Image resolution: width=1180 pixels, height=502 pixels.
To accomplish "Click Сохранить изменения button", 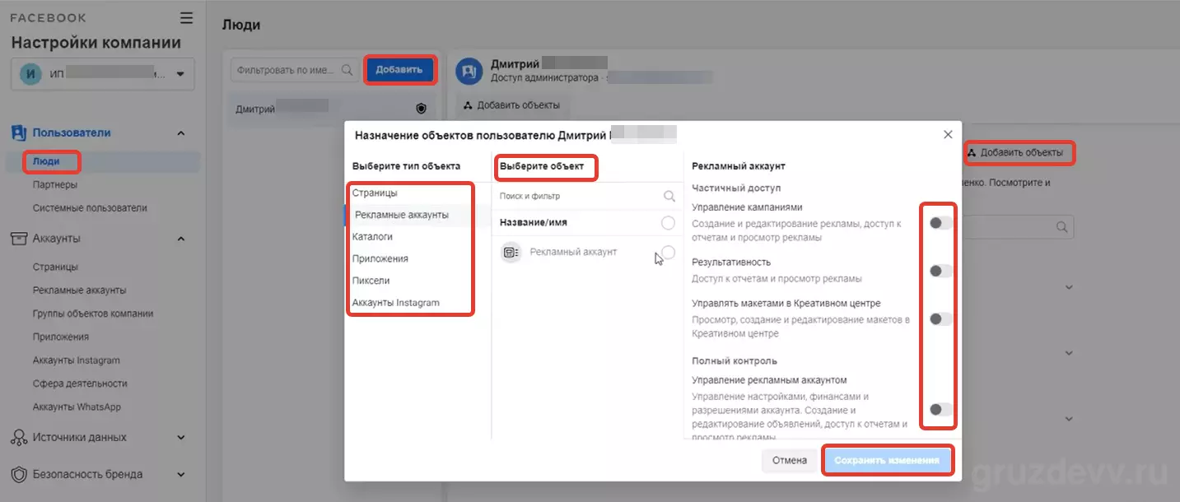I will [887, 461].
